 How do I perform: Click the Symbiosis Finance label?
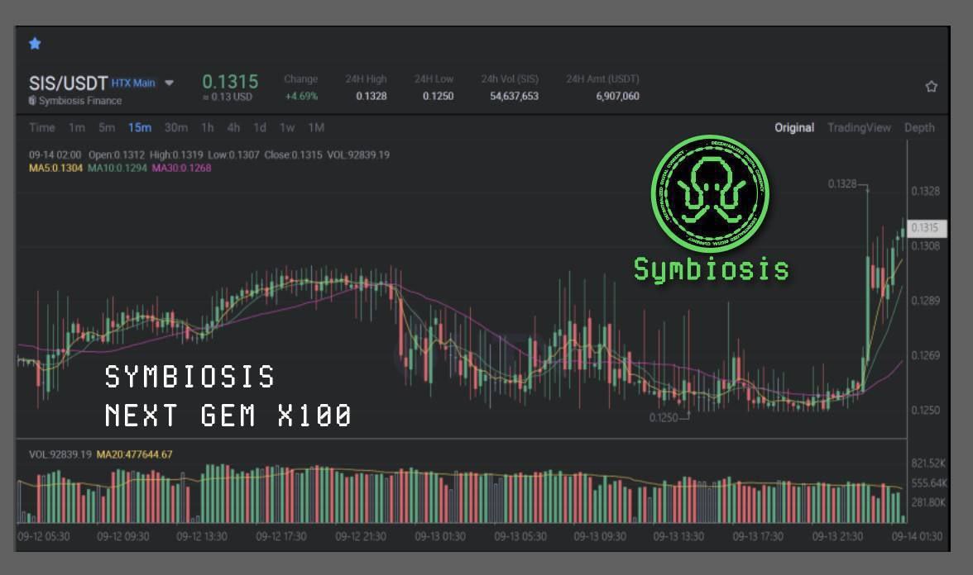(80, 101)
